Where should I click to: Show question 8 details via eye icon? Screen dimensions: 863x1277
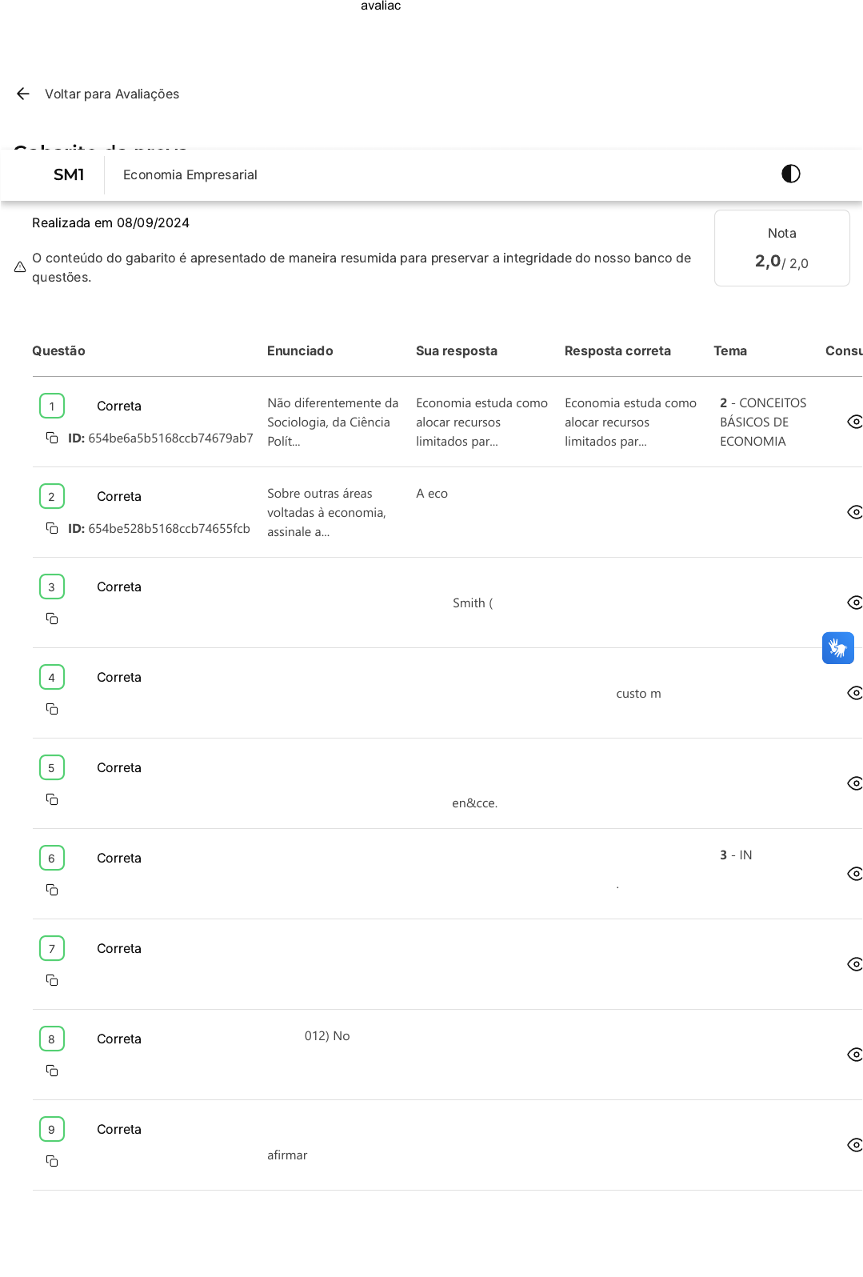[853, 1055]
